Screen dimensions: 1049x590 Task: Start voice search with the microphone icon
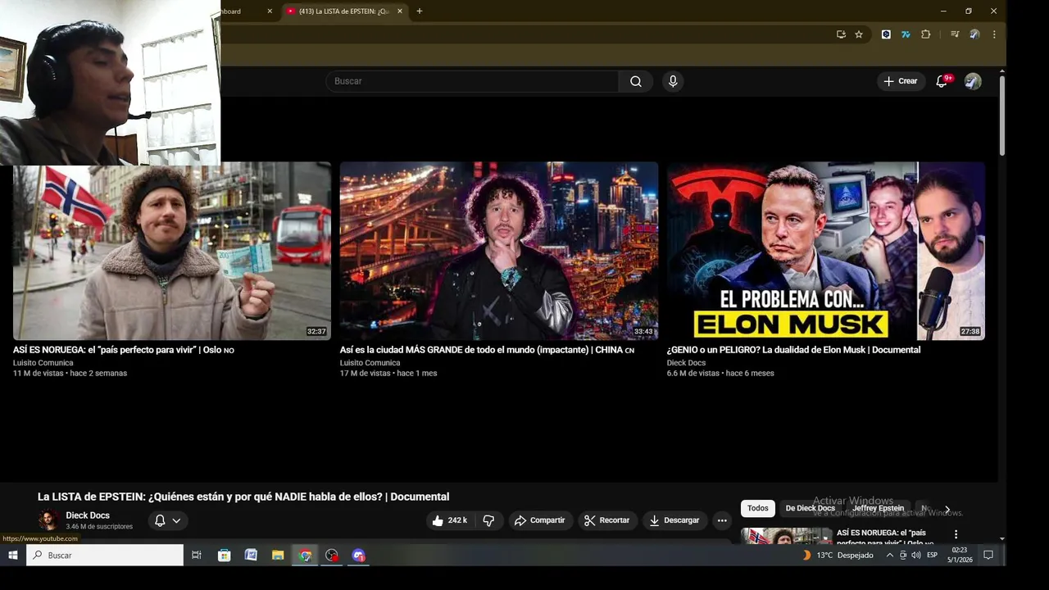[673, 81]
